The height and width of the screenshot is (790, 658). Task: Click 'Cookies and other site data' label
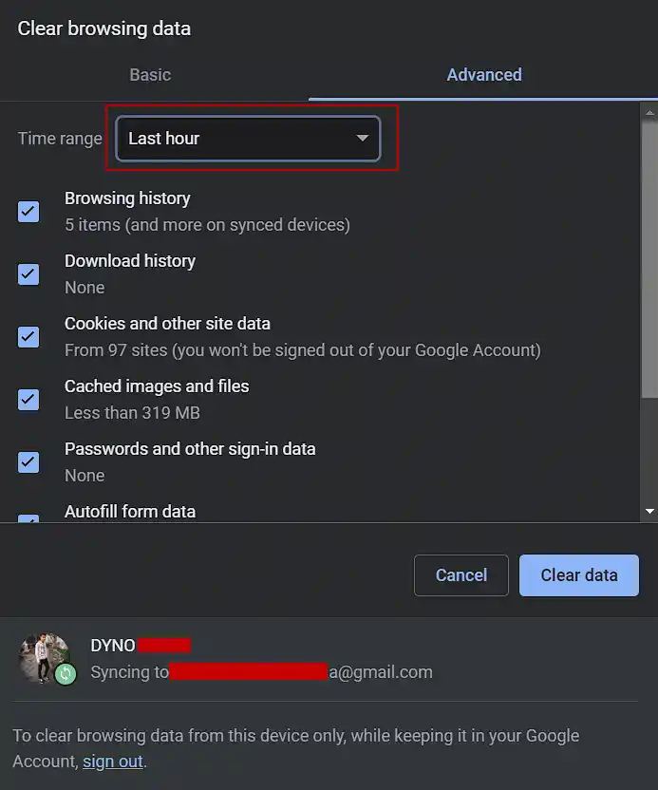(167, 324)
